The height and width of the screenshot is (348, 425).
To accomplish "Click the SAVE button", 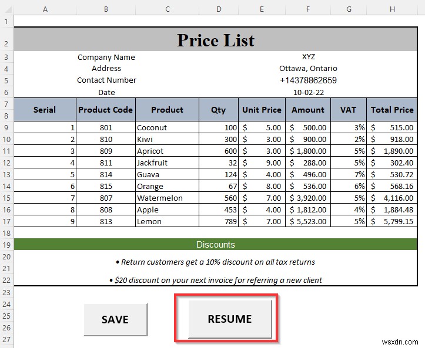I will (115, 320).
